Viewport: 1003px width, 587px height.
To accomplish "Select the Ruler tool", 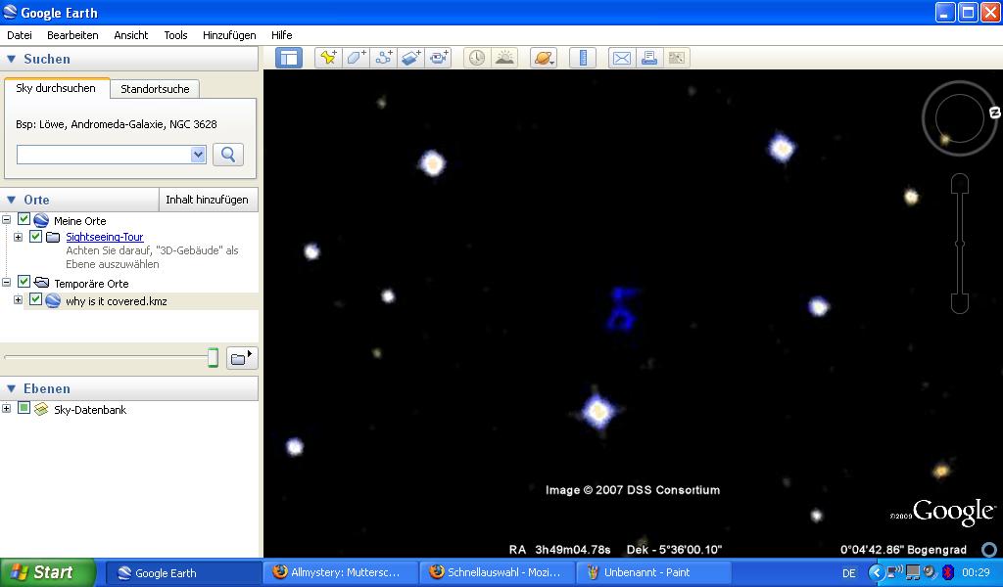I will [x=583, y=58].
